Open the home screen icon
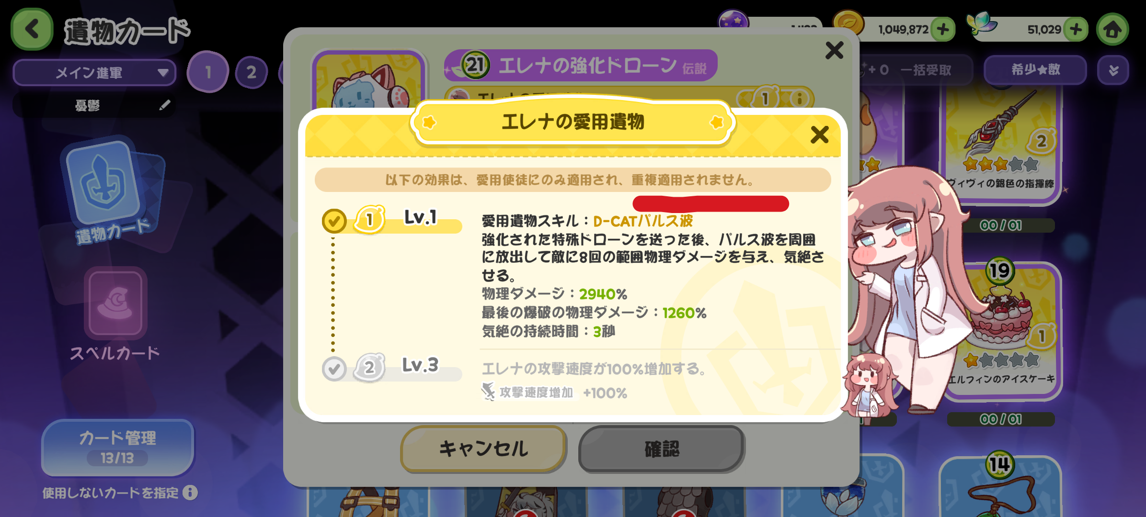1146x517 pixels. (x=1113, y=30)
